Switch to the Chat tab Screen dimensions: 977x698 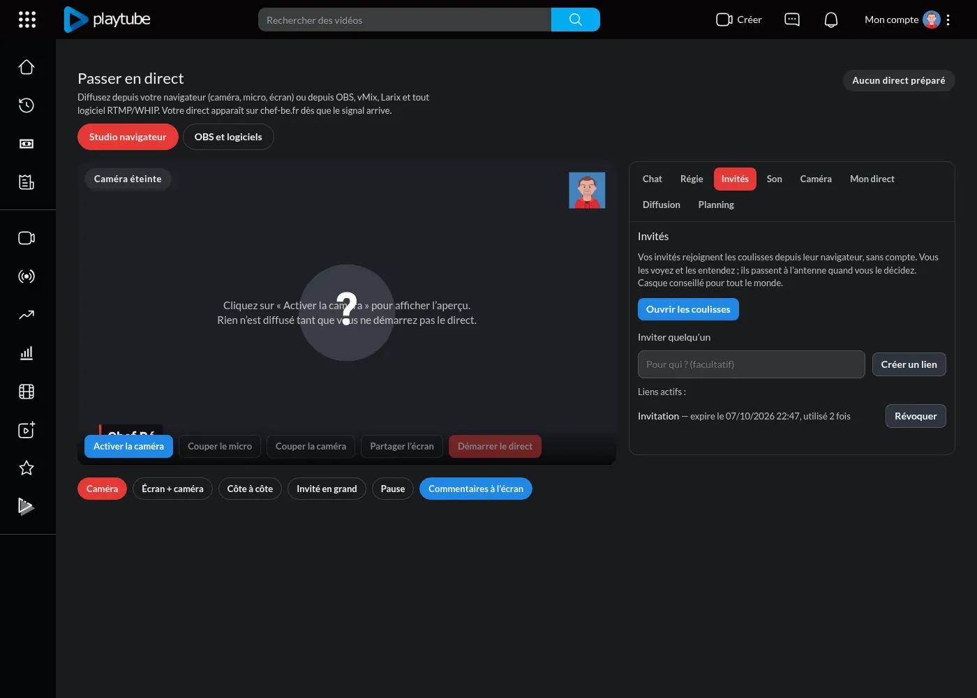[x=652, y=179]
